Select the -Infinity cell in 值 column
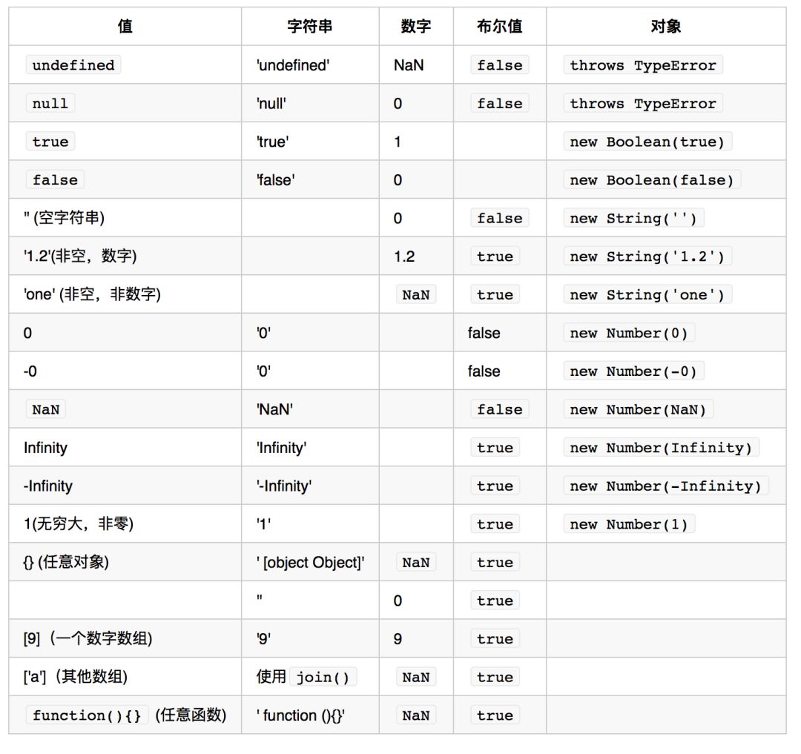 click(47, 486)
